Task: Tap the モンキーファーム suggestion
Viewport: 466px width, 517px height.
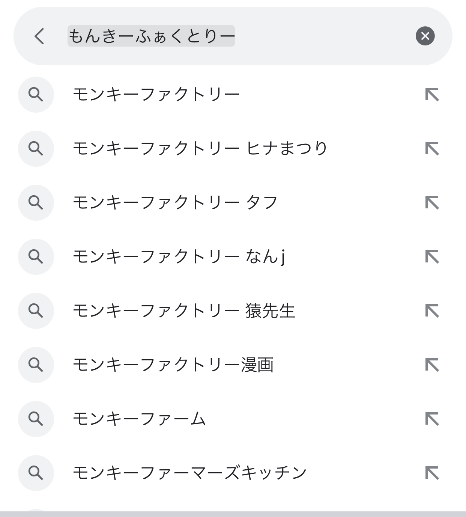Action: point(233,419)
